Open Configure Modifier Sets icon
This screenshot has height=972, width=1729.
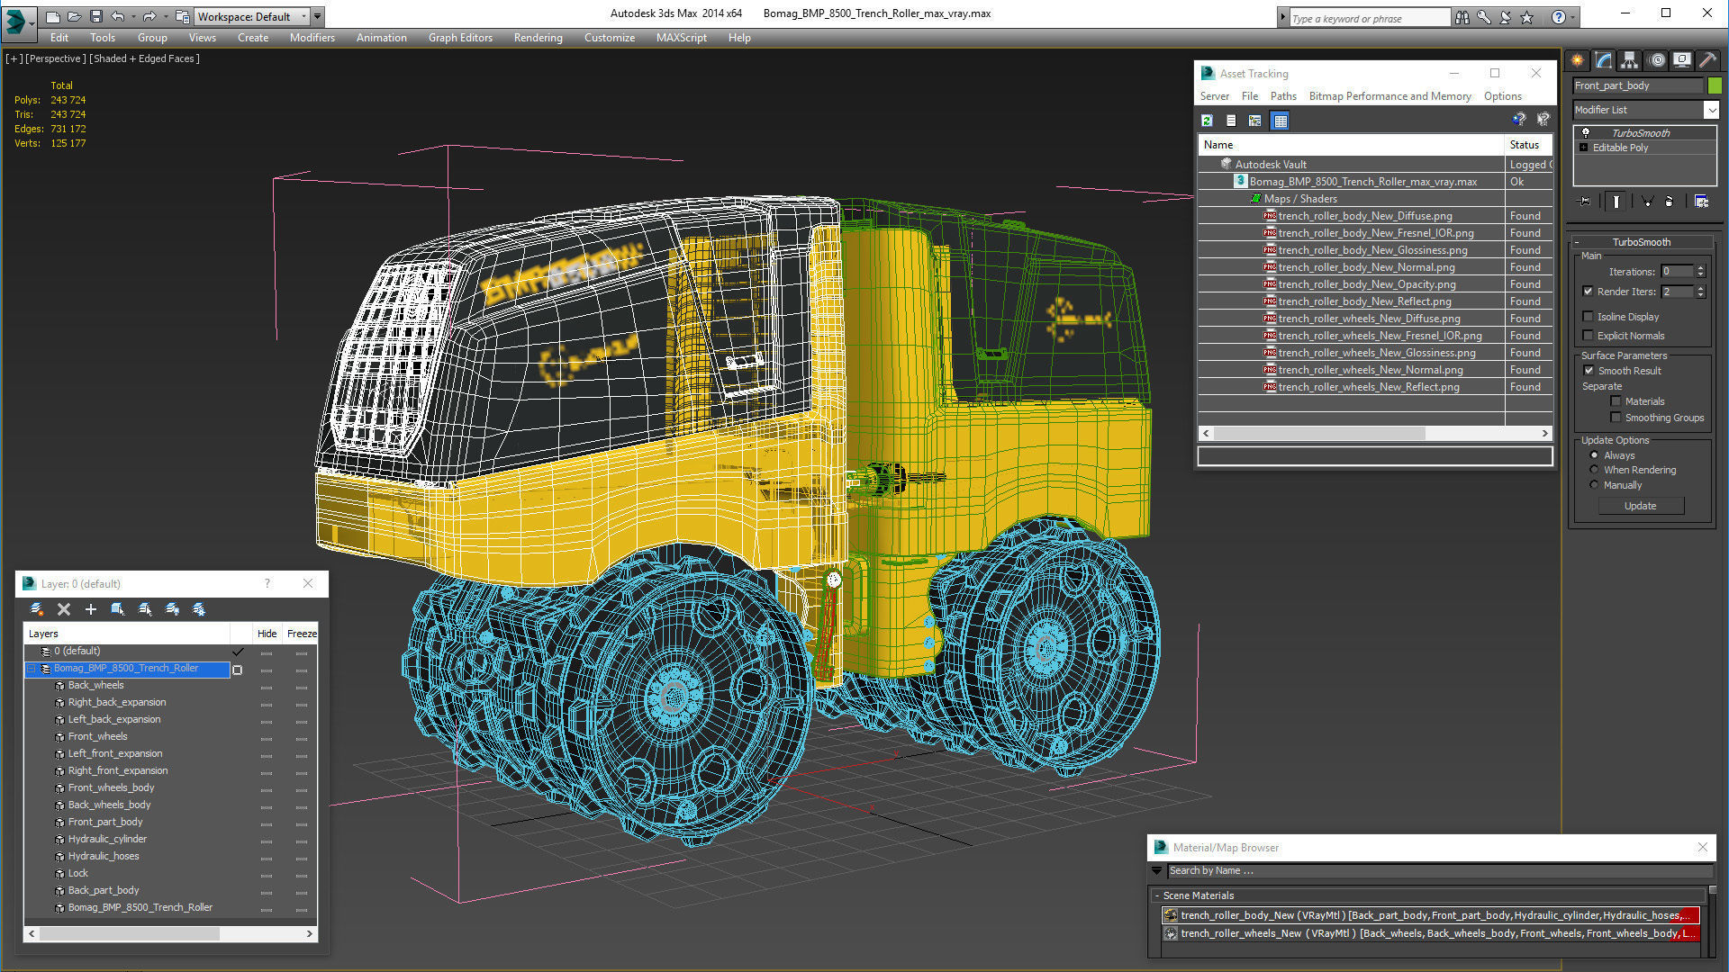pyautogui.click(x=1701, y=202)
